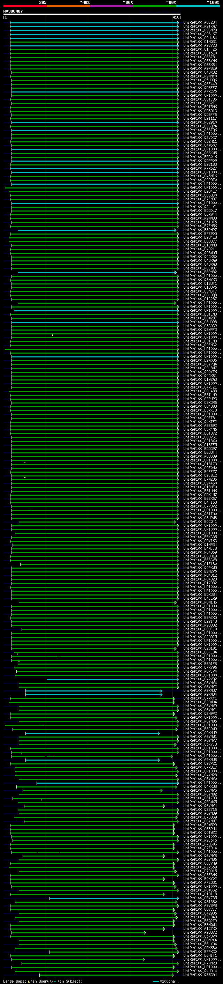Select the label UniRef100_B2W5R9

(x=200, y=825)
